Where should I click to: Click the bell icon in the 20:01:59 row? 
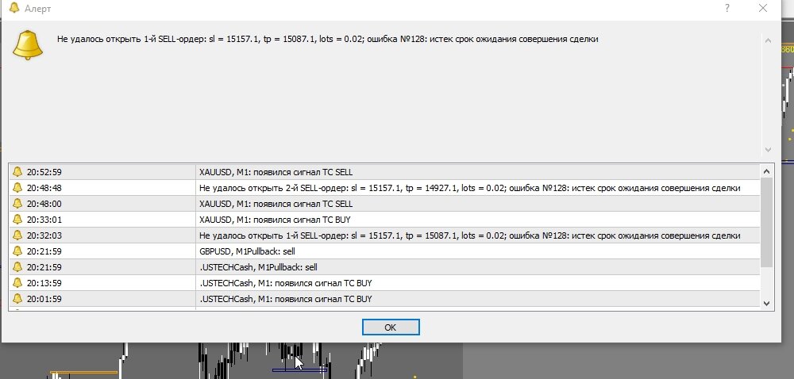[x=17, y=299]
